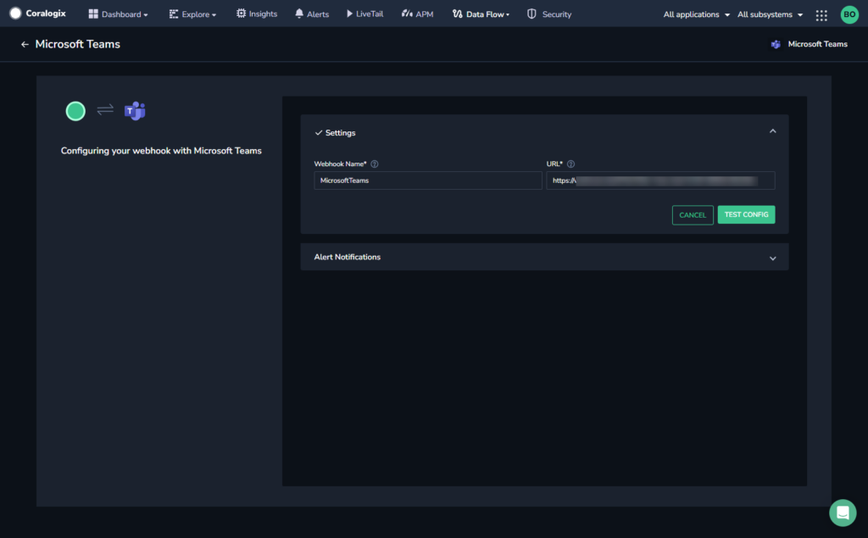Image resolution: width=868 pixels, height=538 pixels.
Task: Click the small Teams icon in header
Action: click(776, 44)
